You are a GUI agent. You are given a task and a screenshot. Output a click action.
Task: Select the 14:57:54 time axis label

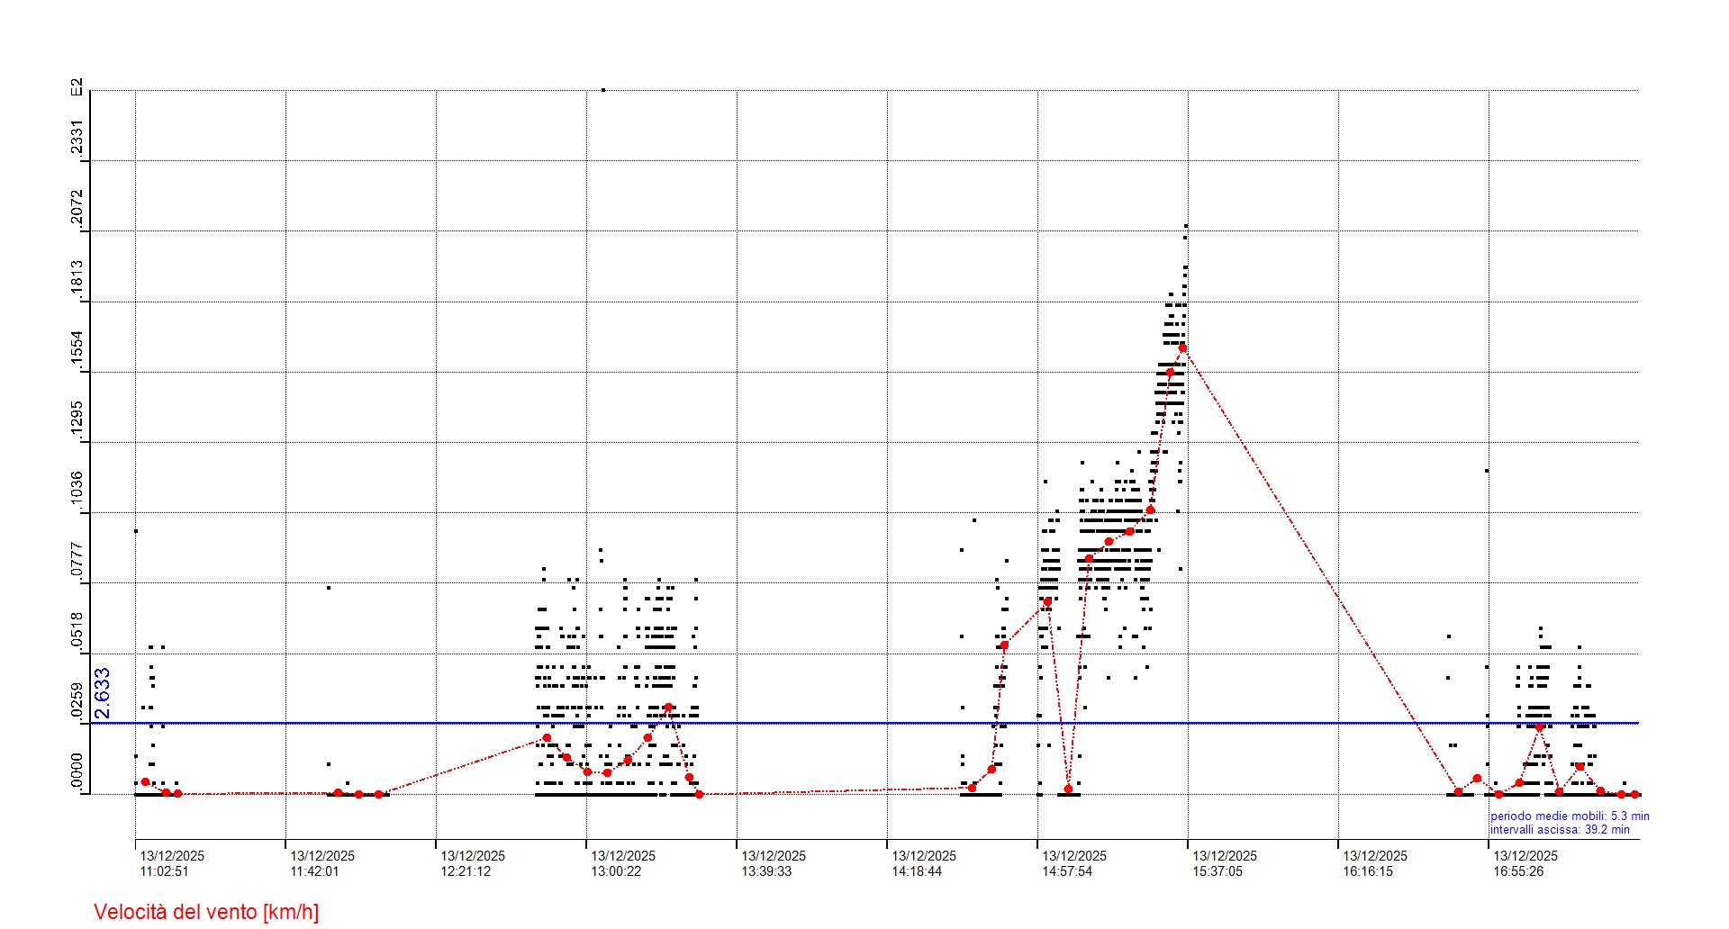click(x=1067, y=871)
